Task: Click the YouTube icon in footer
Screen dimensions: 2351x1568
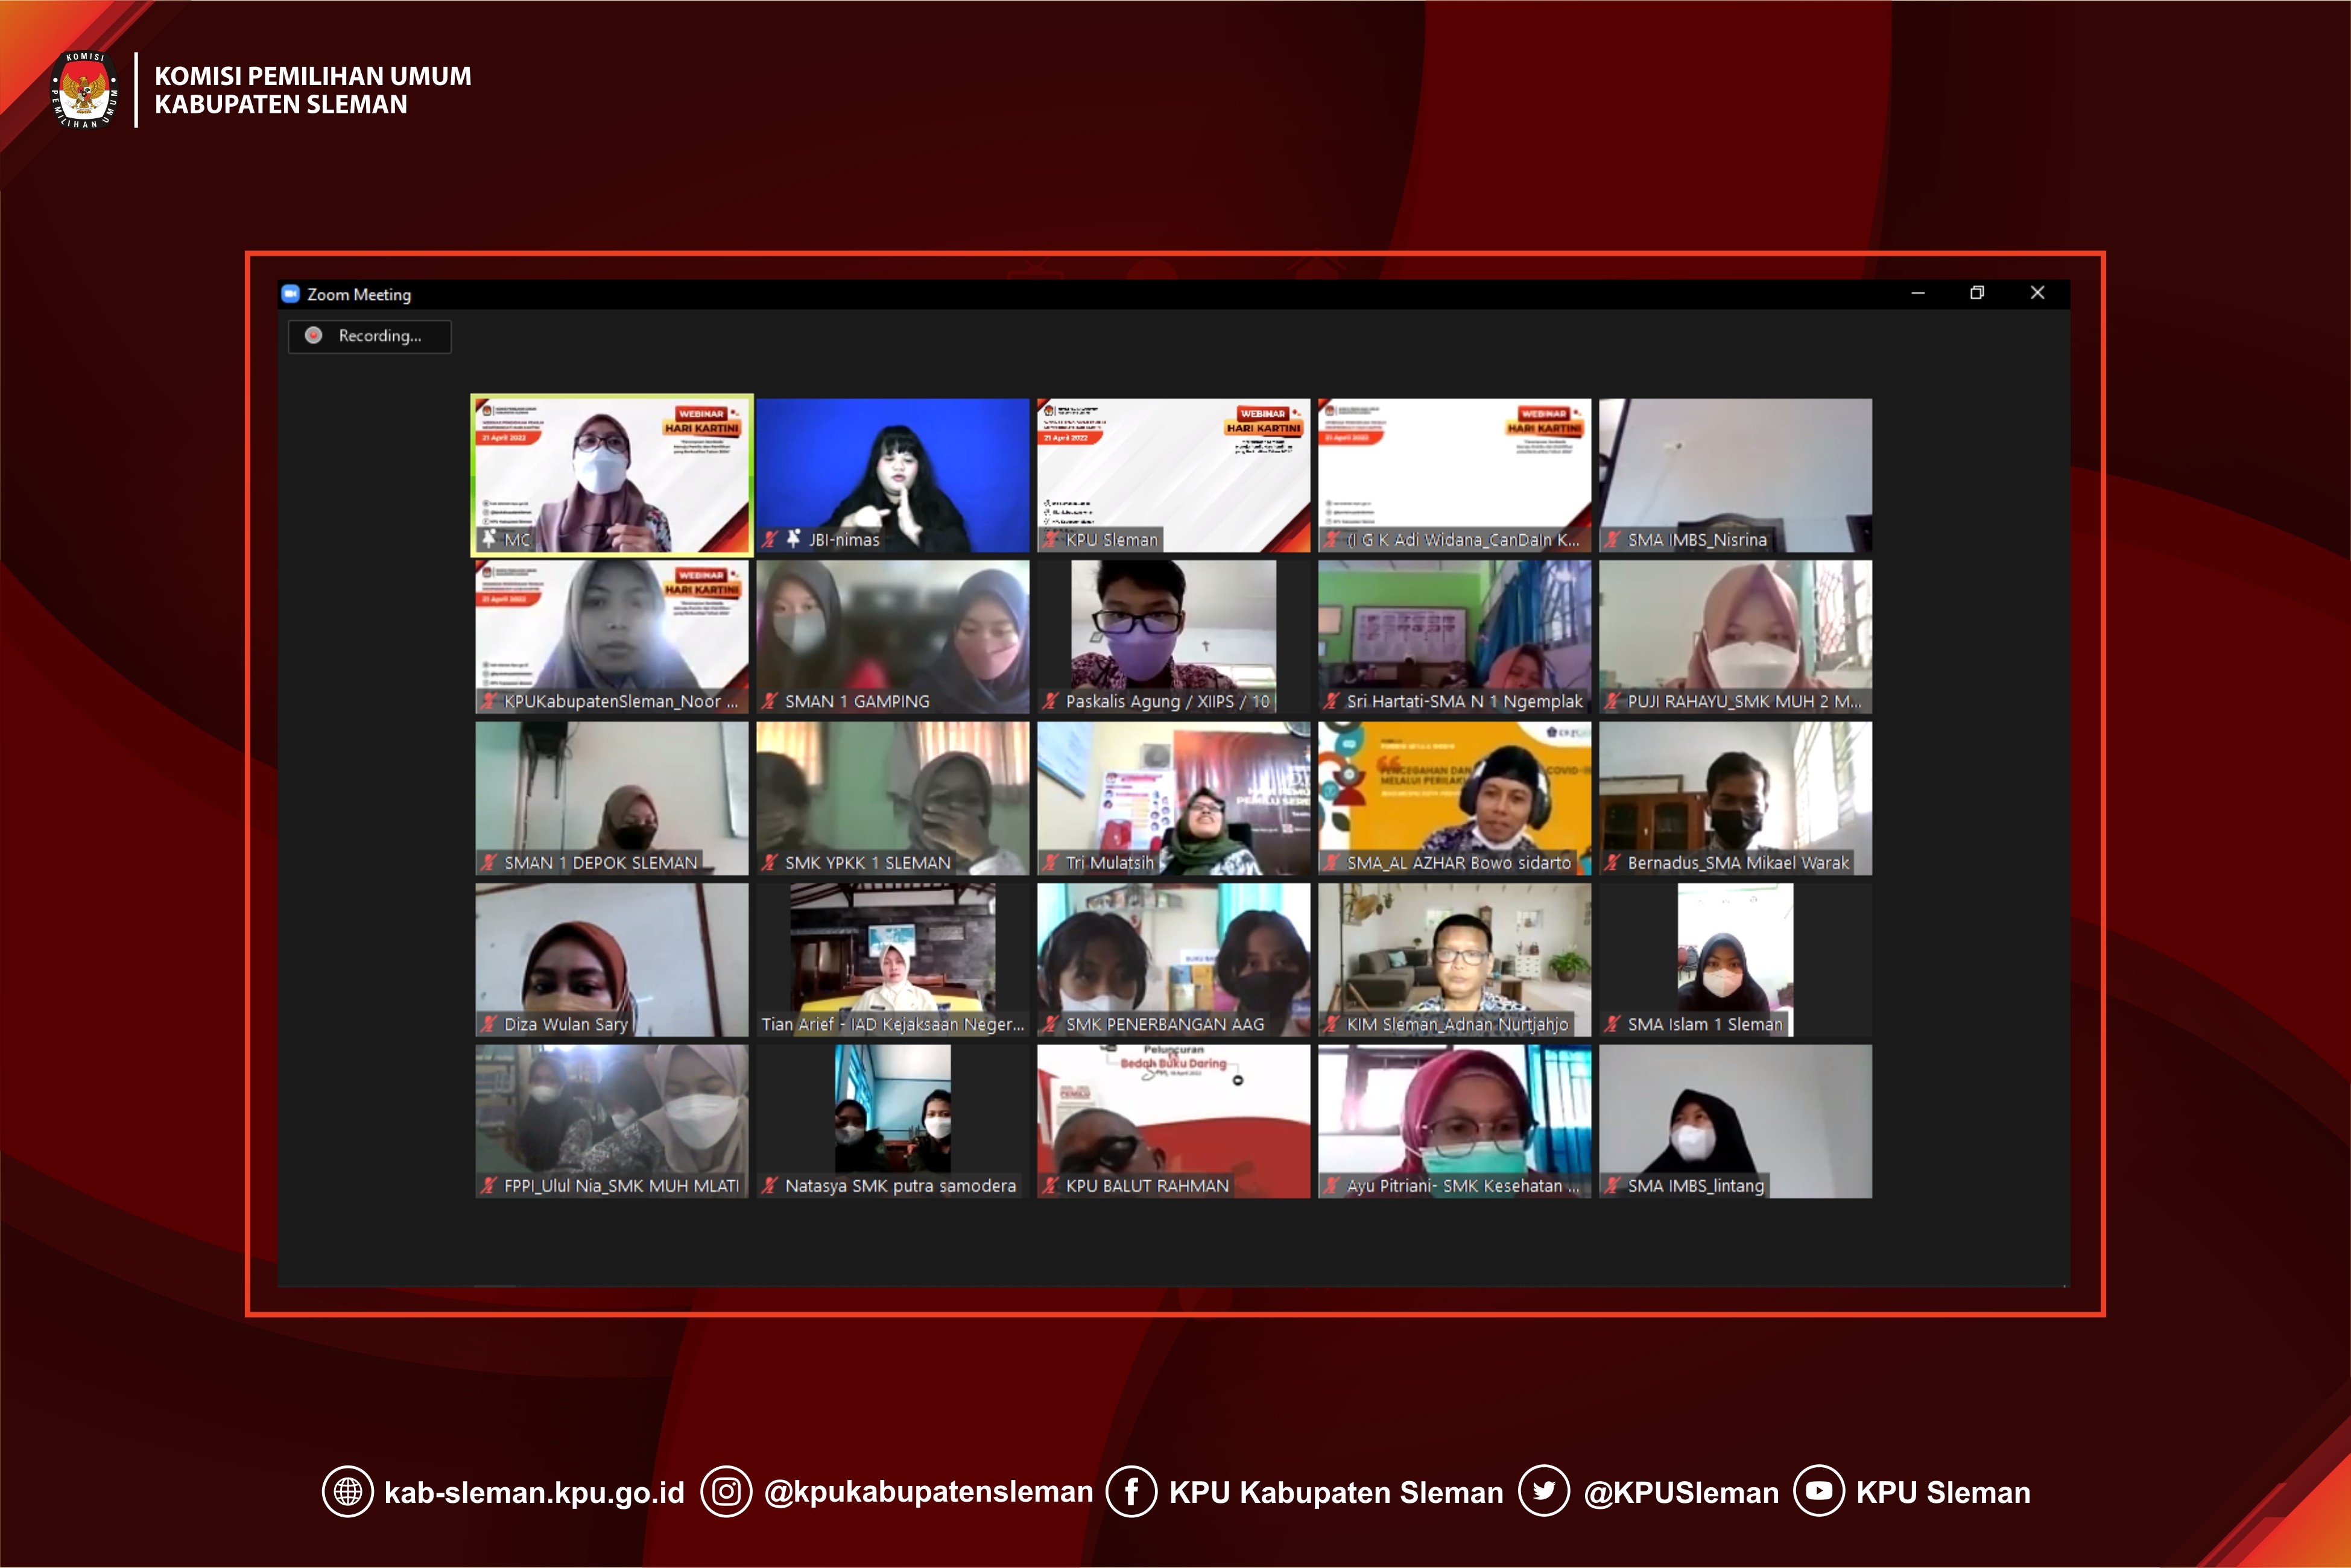Action: [1819, 1492]
